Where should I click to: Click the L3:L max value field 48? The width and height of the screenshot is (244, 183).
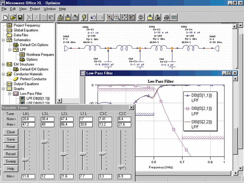(x=47, y=125)
